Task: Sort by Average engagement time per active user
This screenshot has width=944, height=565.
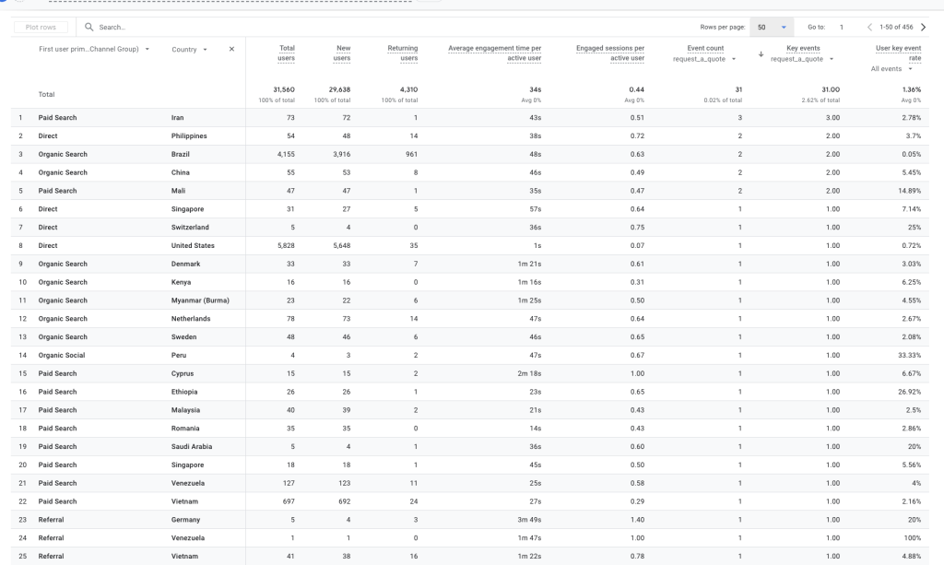Action: (494, 53)
